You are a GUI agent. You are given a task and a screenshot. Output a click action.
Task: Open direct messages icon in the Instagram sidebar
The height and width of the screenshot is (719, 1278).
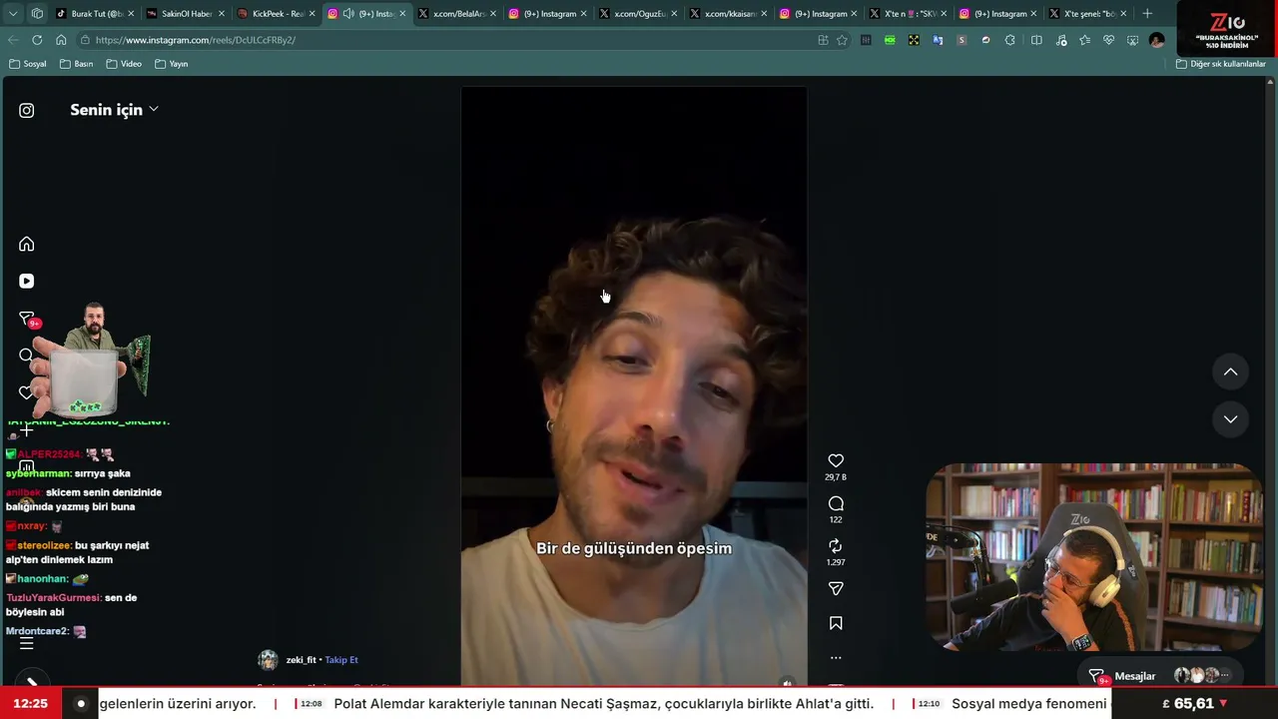pos(27,319)
